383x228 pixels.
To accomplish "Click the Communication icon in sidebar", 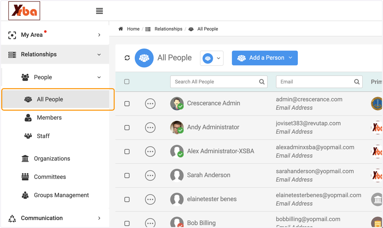I will [x=12, y=218].
